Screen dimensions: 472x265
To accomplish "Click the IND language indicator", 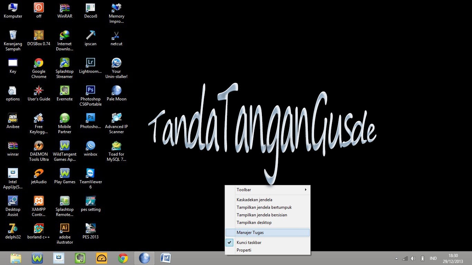I will [x=433, y=258].
